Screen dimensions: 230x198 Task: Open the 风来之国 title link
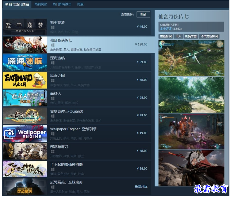pos(57,76)
